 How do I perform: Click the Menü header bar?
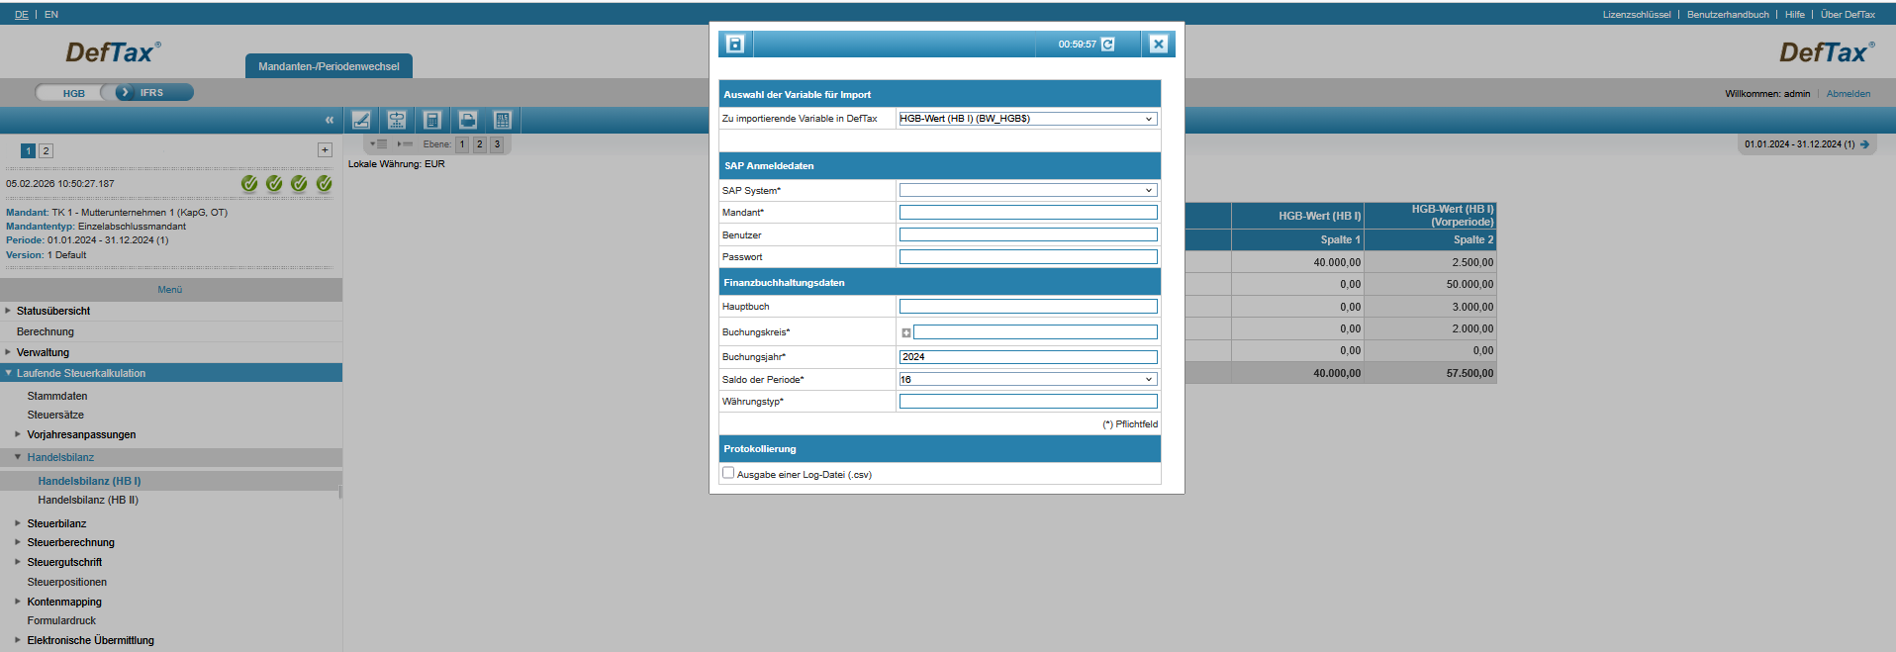(171, 290)
